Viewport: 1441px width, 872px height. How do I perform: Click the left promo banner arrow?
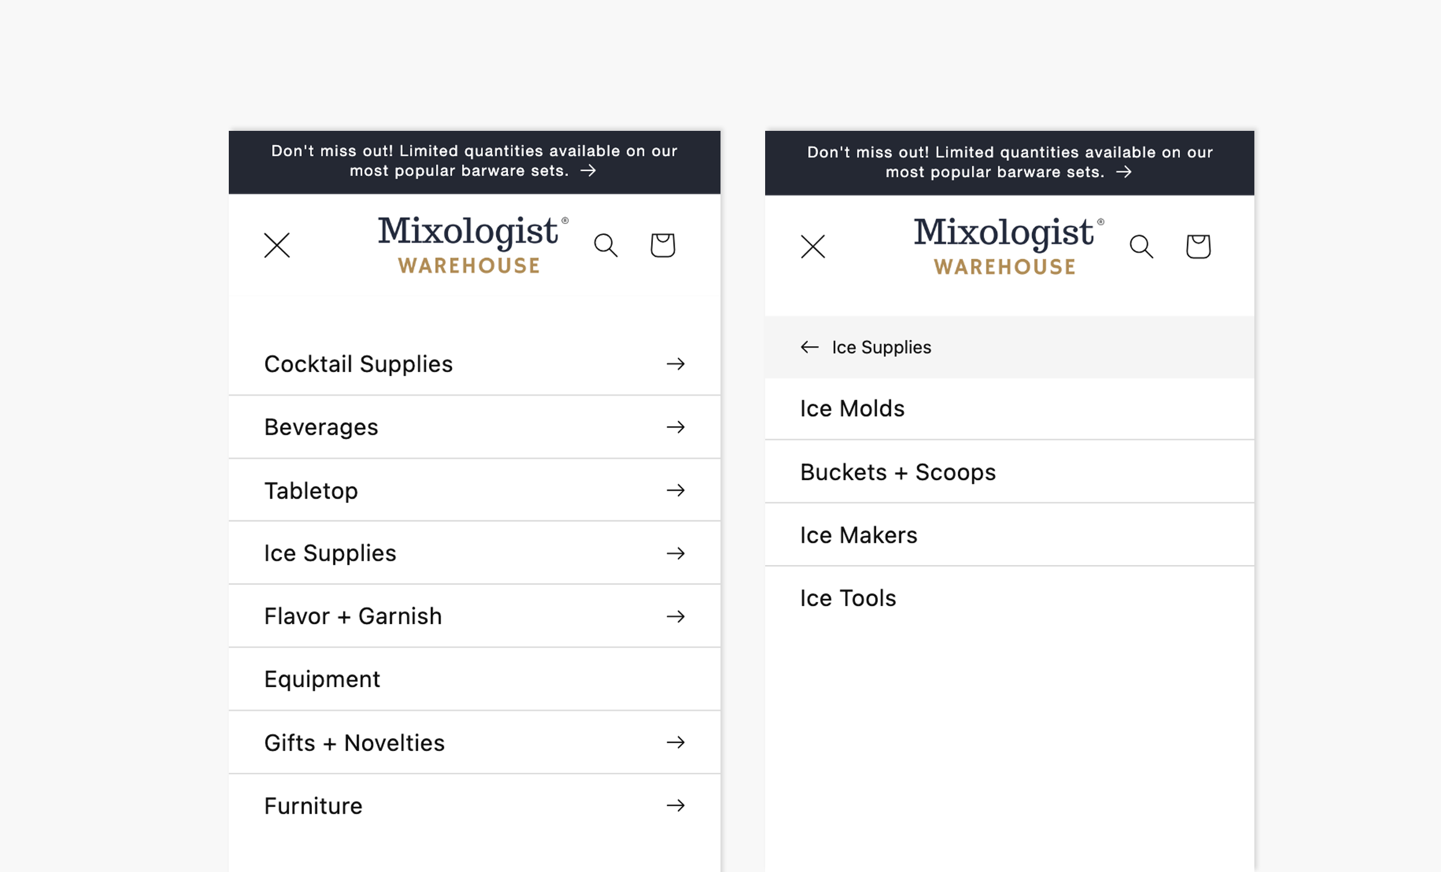pyautogui.click(x=588, y=171)
